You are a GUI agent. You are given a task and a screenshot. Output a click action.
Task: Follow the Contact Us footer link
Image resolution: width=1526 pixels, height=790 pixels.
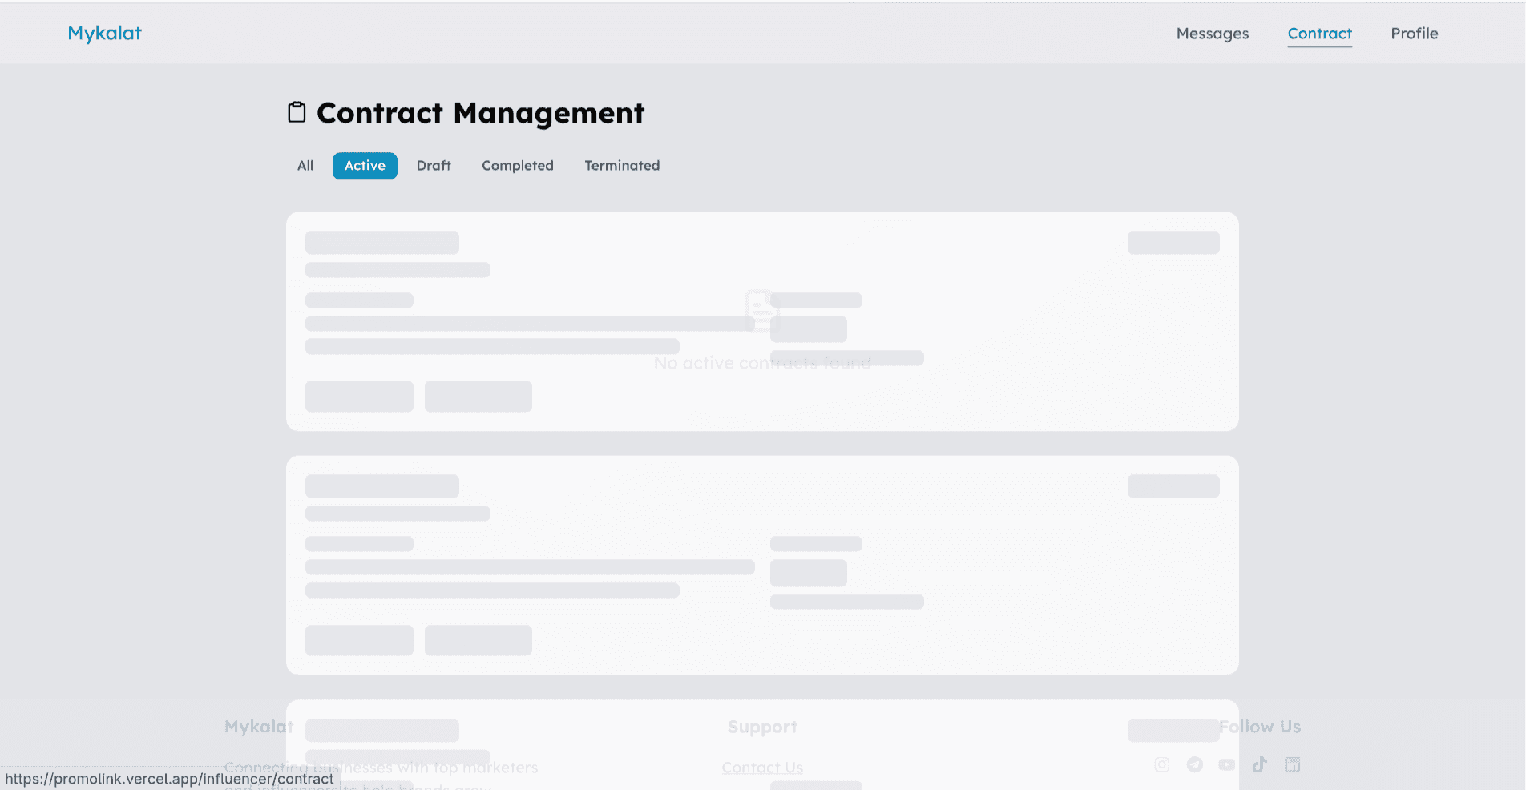point(762,768)
